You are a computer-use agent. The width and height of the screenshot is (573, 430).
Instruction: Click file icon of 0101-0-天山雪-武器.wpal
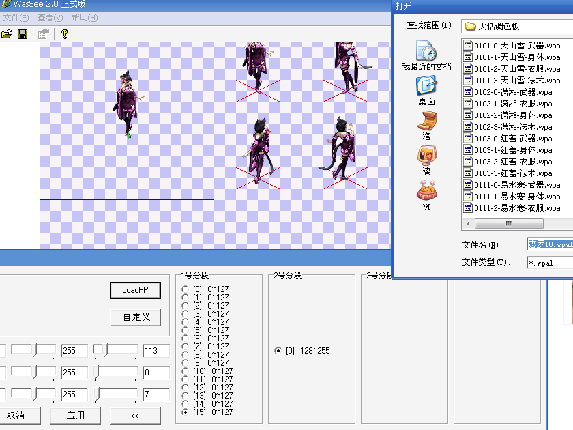pyautogui.click(x=468, y=45)
